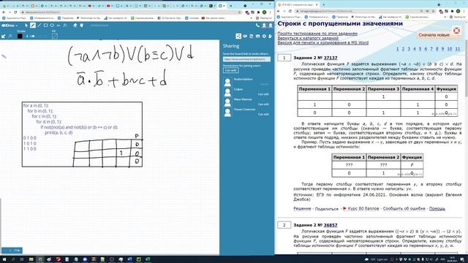Click the board share link field
The image size is (468, 263).
point(246,59)
